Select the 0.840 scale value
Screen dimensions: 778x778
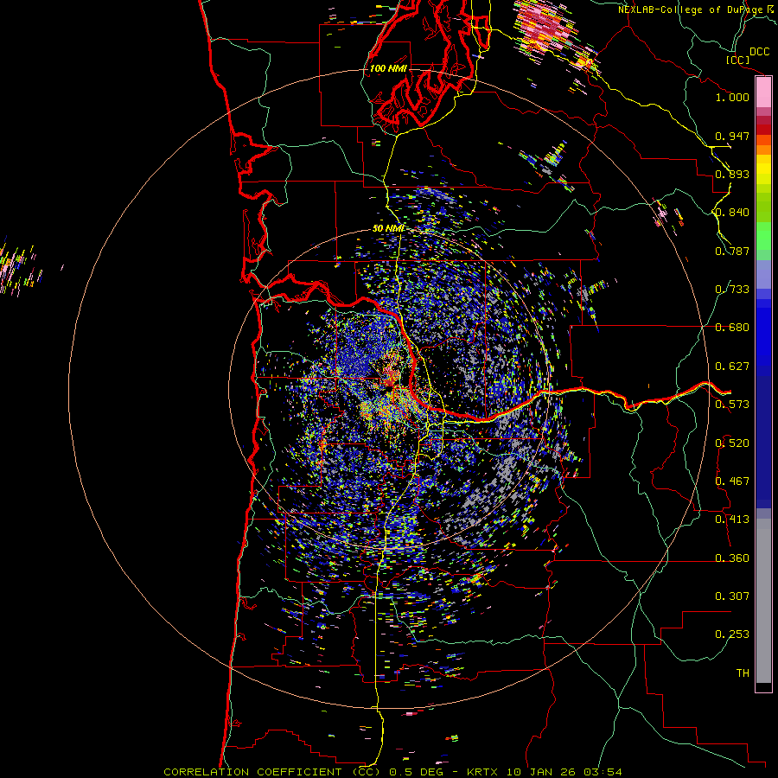click(x=732, y=213)
